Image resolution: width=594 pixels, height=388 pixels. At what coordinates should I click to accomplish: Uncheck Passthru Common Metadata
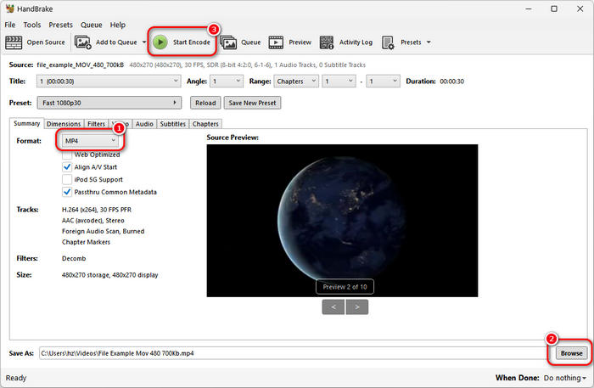[x=67, y=192]
